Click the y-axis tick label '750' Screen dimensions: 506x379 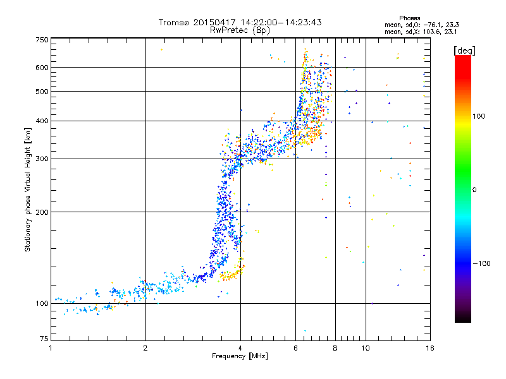pyautogui.click(x=42, y=40)
